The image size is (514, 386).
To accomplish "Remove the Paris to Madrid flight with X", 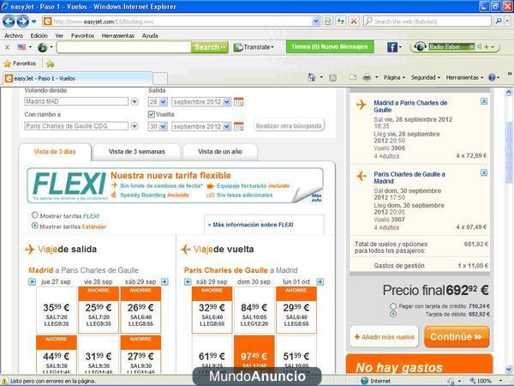I will pyautogui.click(x=484, y=172).
